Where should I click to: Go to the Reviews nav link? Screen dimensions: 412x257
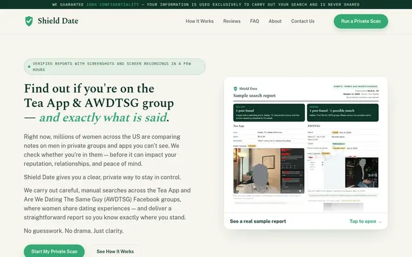[232, 21]
